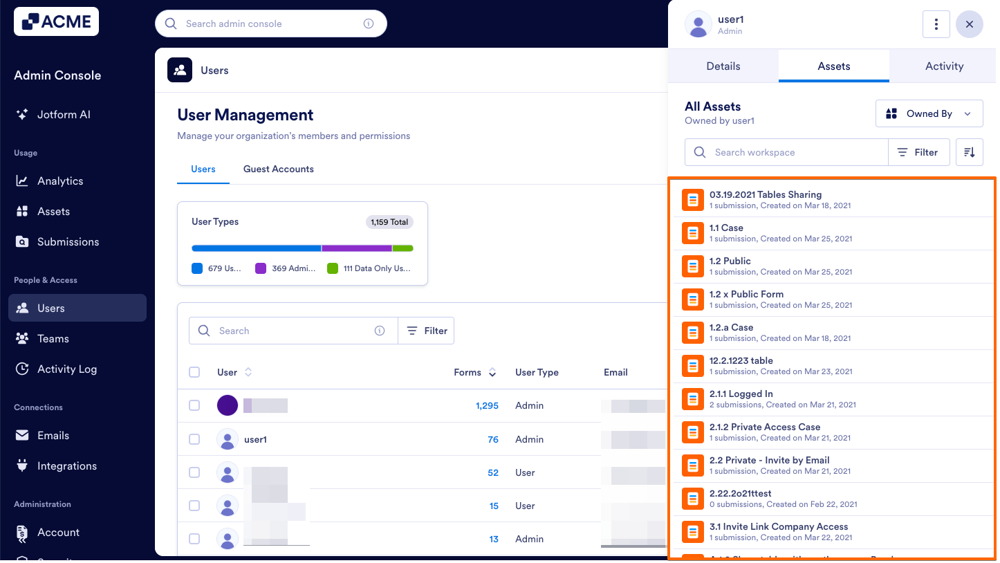This screenshot has height=563, width=1000.
Task: Open the three-dot menu for user1
Action: coord(936,24)
